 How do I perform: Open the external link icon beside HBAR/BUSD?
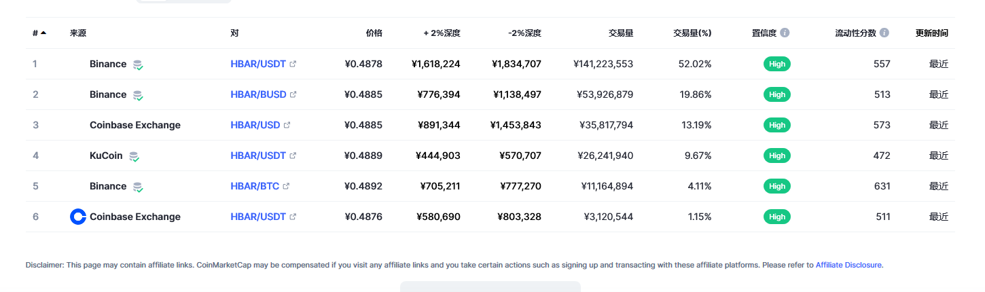pyautogui.click(x=293, y=94)
